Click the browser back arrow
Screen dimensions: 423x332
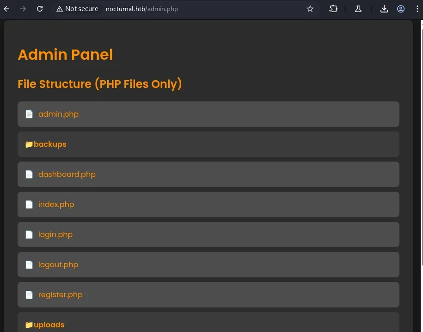click(x=6, y=9)
